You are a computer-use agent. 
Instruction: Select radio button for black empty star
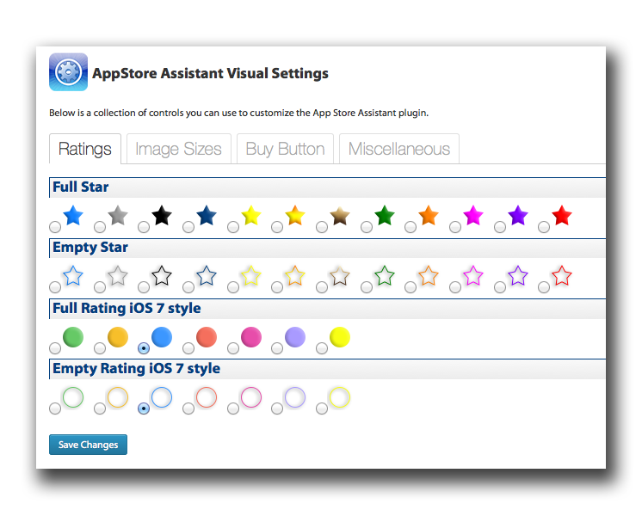pyautogui.click(x=144, y=287)
